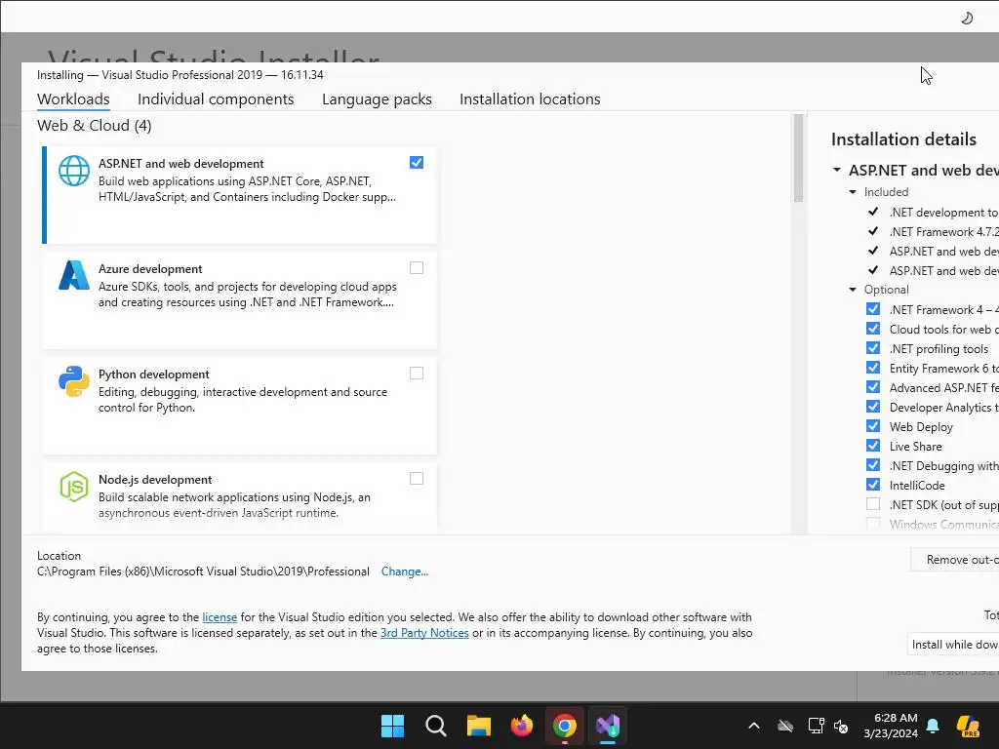The image size is (999, 749).
Task: Click the Web & Cloud (4) heading
Action: coord(95,126)
